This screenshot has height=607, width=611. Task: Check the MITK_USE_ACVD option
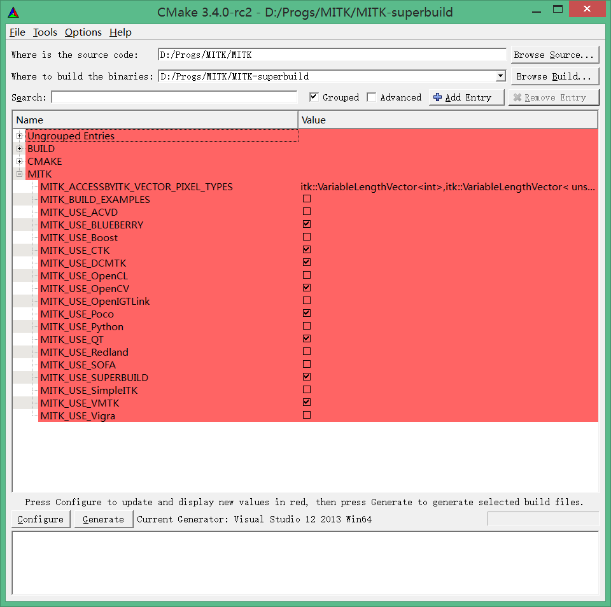[x=307, y=211]
